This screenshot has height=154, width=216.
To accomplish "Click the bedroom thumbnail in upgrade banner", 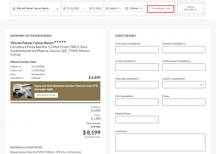I will pos(22,91).
